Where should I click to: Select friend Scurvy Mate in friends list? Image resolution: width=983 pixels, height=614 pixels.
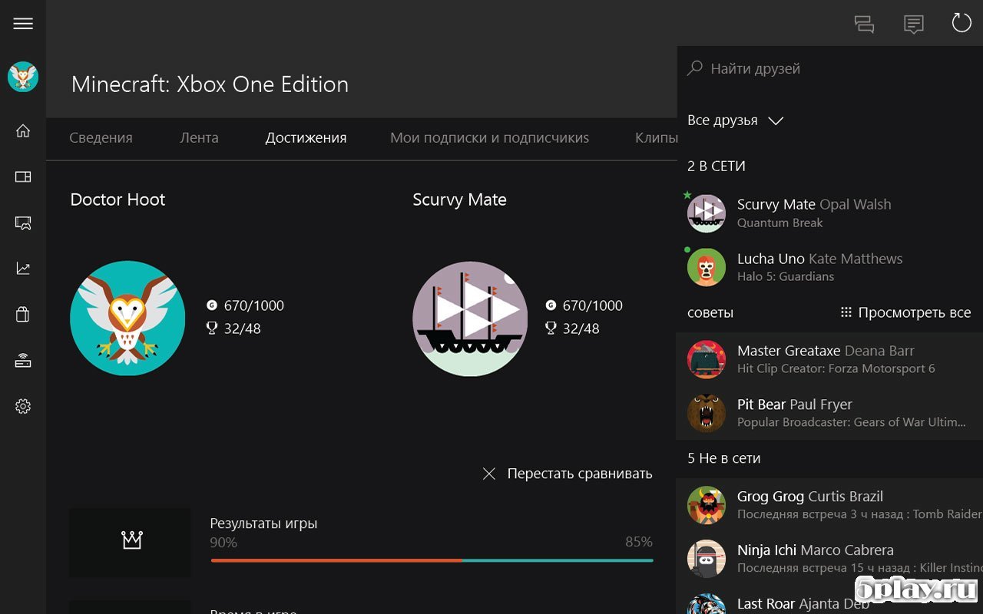click(x=814, y=213)
